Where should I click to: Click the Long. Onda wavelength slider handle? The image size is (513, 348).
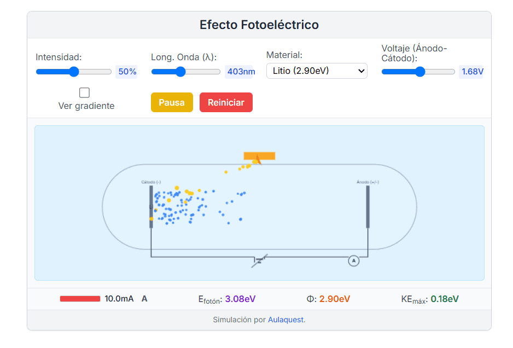(180, 72)
